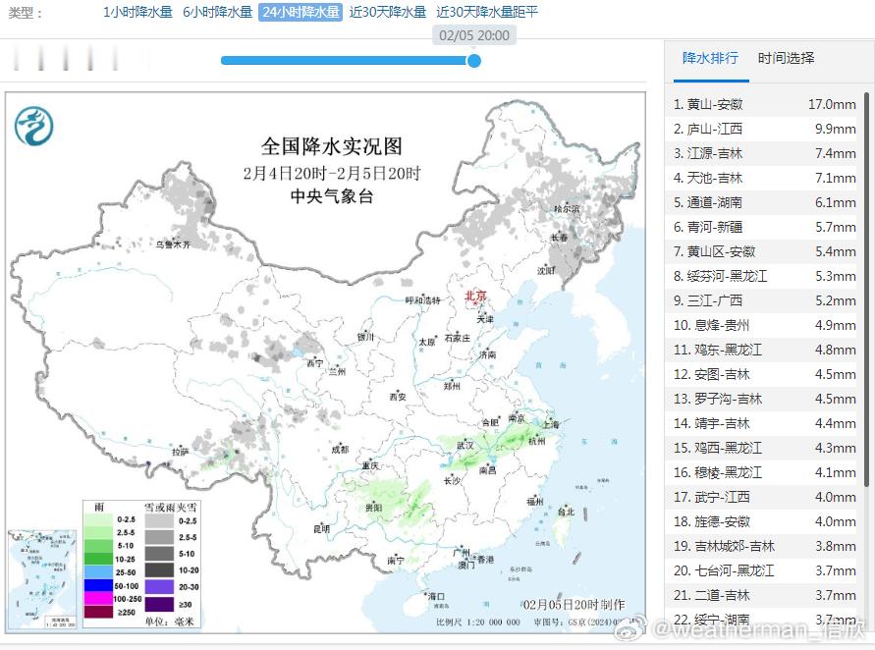Open the 降水排行 ranking tab
The height and width of the screenshot is (650, 875).
coord(710,59)
